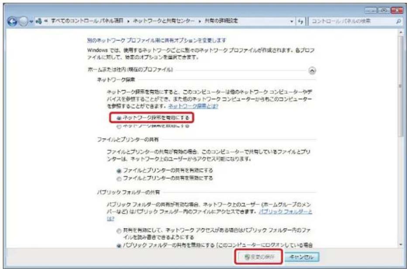Click the refresh button beside address bar
Viewport: 407px width, 269px height.
click(x=300, y=21)
